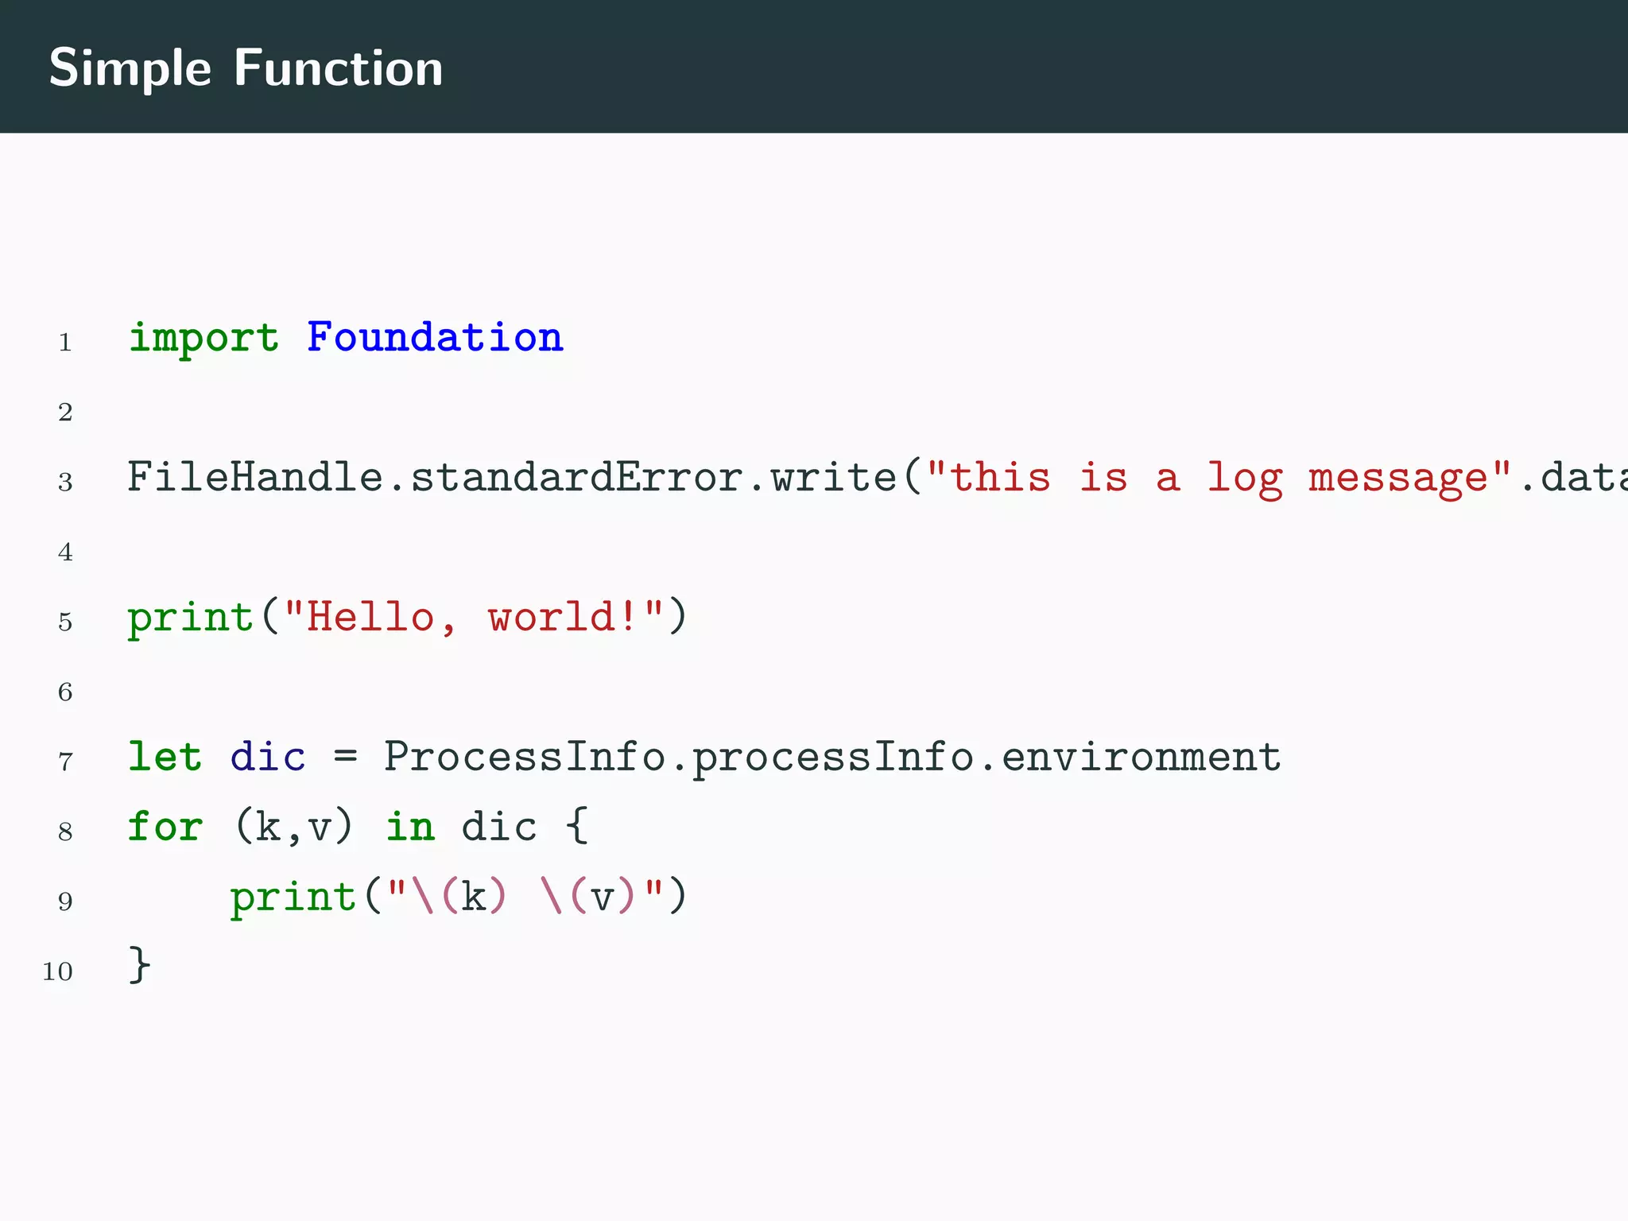
Task: Click the indented print on line 9
Action: pyautogui.click(x=293, y=898)
